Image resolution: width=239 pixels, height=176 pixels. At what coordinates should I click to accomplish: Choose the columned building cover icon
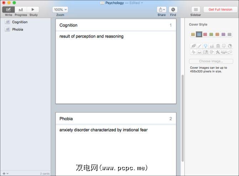click(218, 46)
